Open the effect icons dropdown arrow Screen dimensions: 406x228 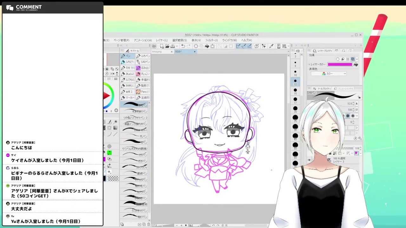(357, 59)
